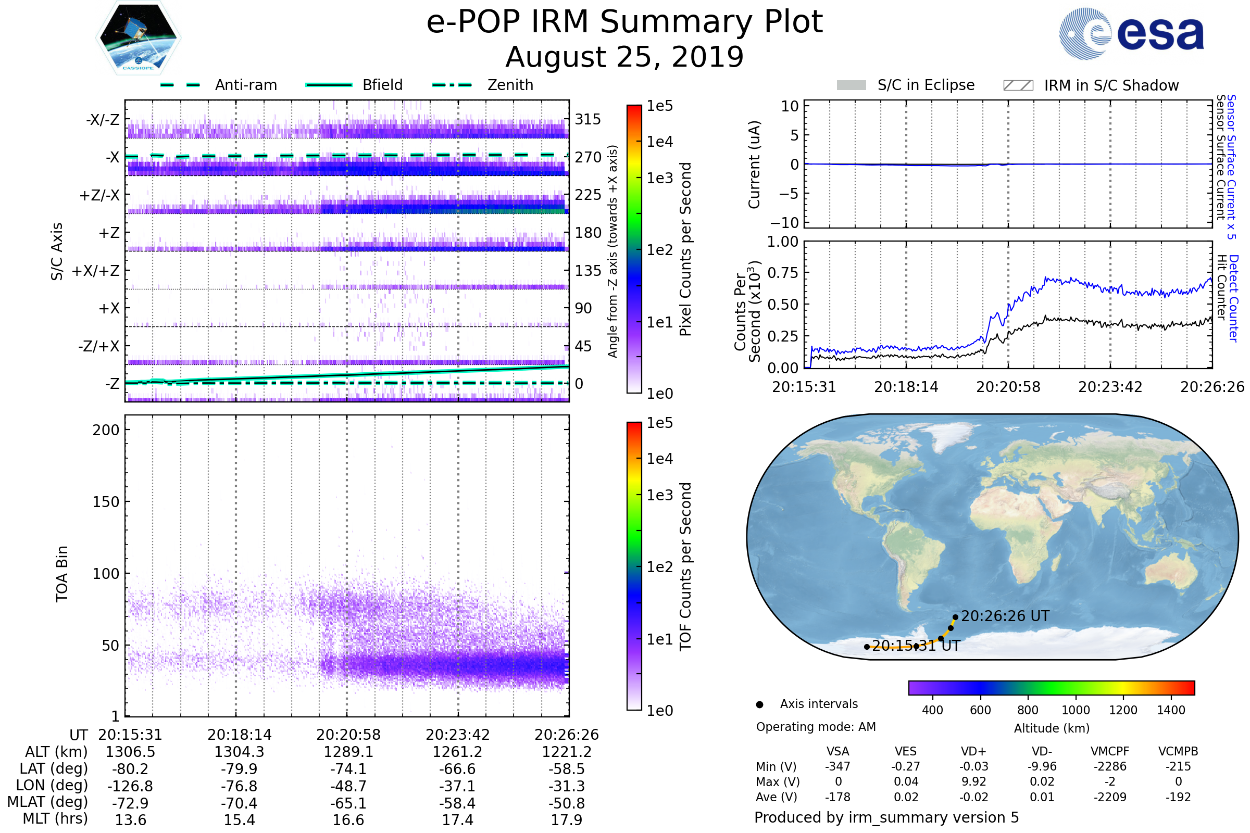
Task: Click the Zenith dash-dot legend marker
Action: pyautogui.click(x=452, y=85)
